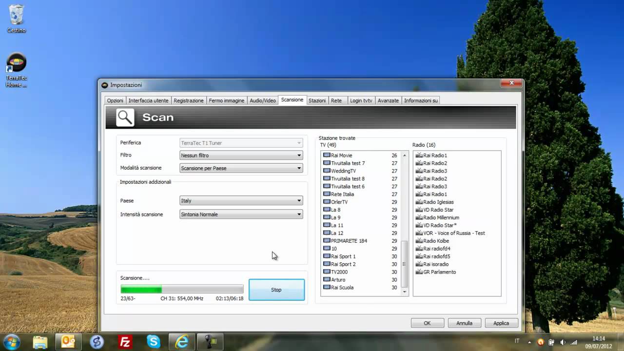Select Rai Sport 1 in TV list
624x351 pixels.
(x=361, y=256)
